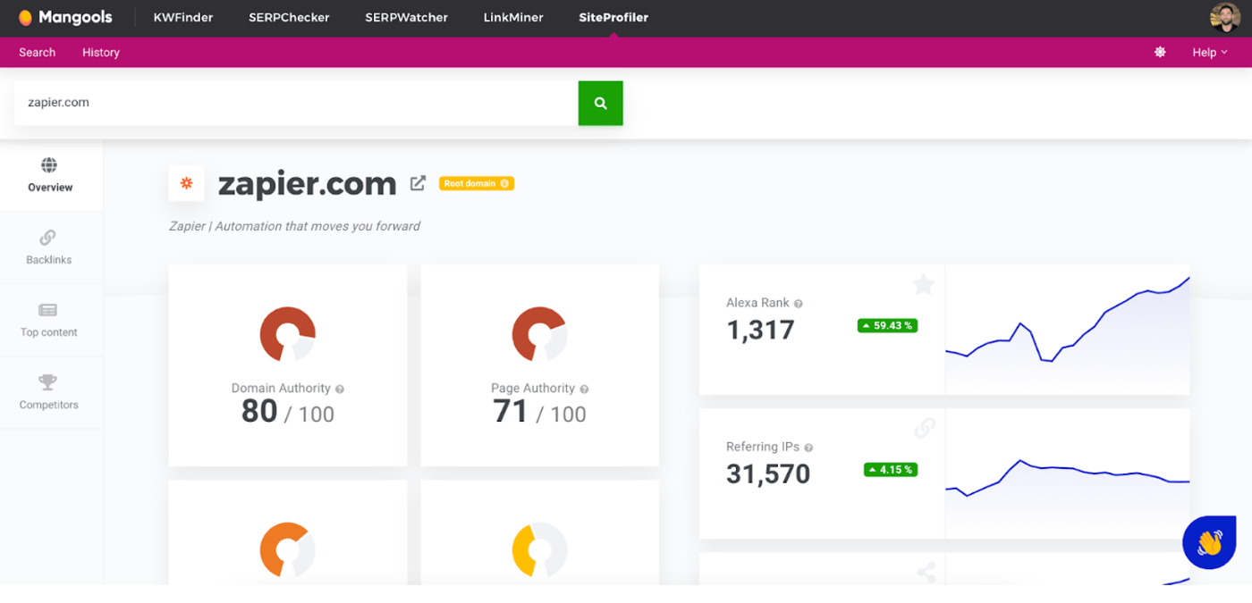
Task: Go to the Search tab
Action: pos(38,52)
